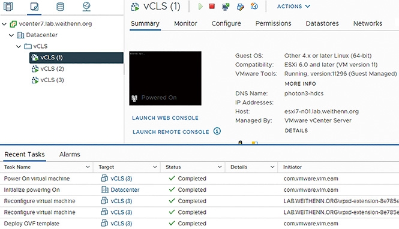399x229 pixels.
Task: Switch to the VMs and Templates view
Action: click(34, 7)
